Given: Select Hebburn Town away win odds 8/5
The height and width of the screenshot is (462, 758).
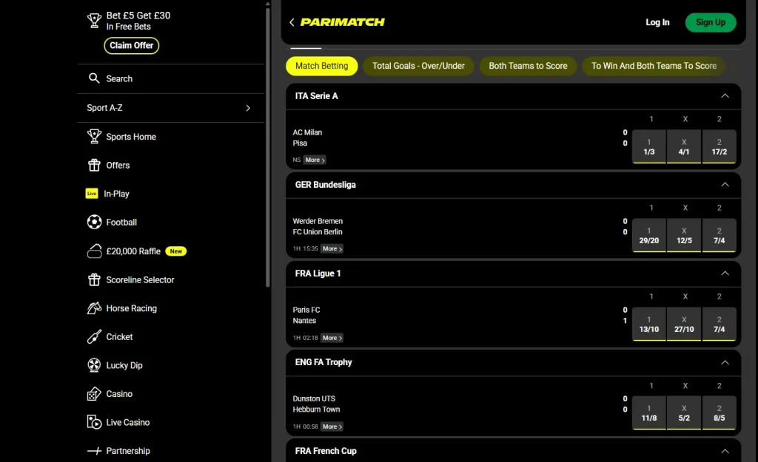Looking at the screenshot, I should tap(719, 412).
